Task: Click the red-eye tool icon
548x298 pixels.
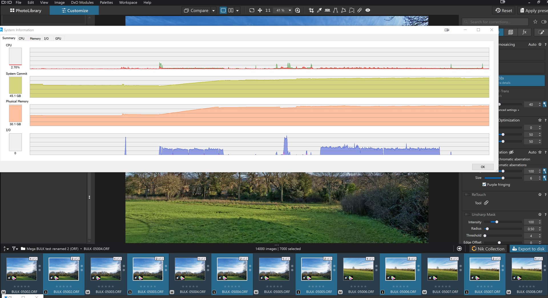Action: 368,10
